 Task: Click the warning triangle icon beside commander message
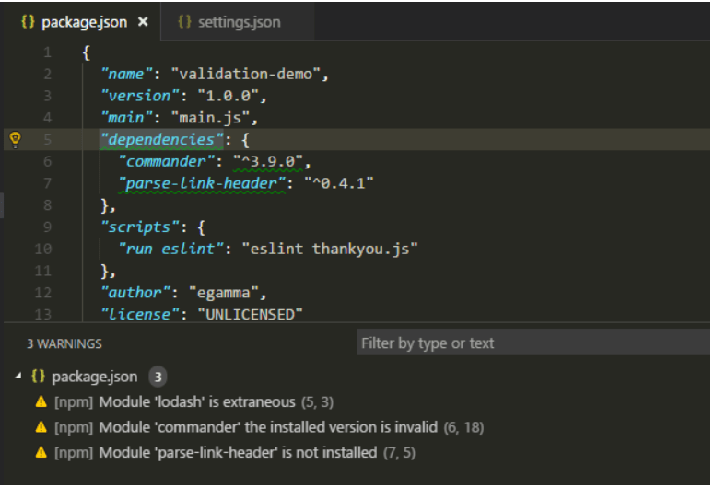41,427
